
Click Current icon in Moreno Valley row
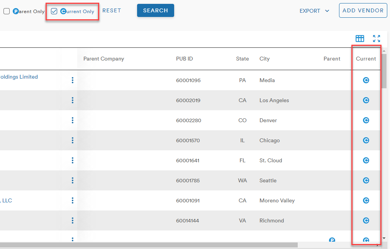click(366, 200)
